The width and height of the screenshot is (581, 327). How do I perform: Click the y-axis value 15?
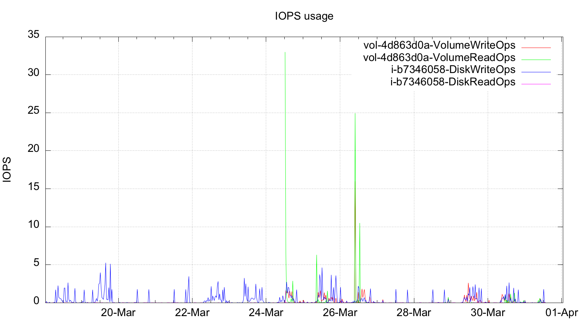(33, 187)
